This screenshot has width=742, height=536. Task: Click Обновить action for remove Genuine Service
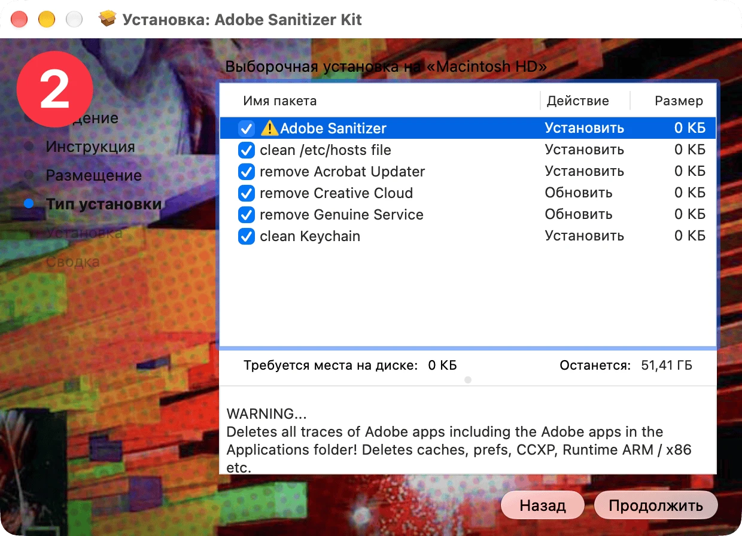click(579, 214)
